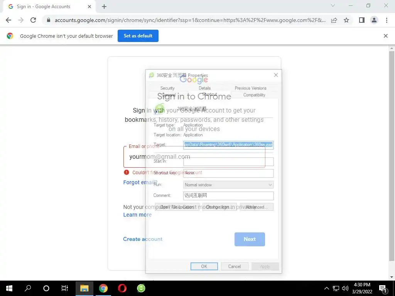
Task: Click the Change Icon button
Action: [219, 207]
